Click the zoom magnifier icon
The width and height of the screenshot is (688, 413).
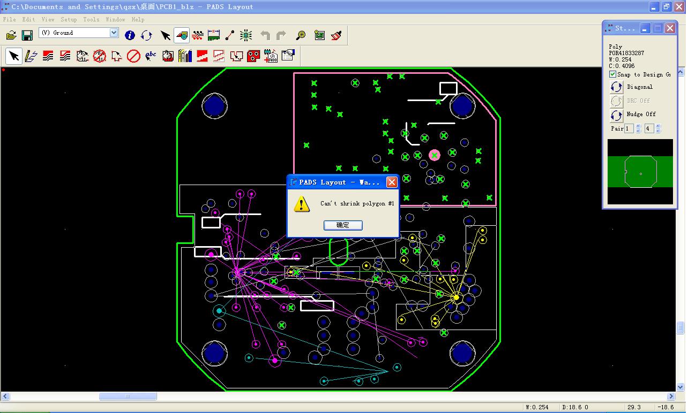coord(301,35)
